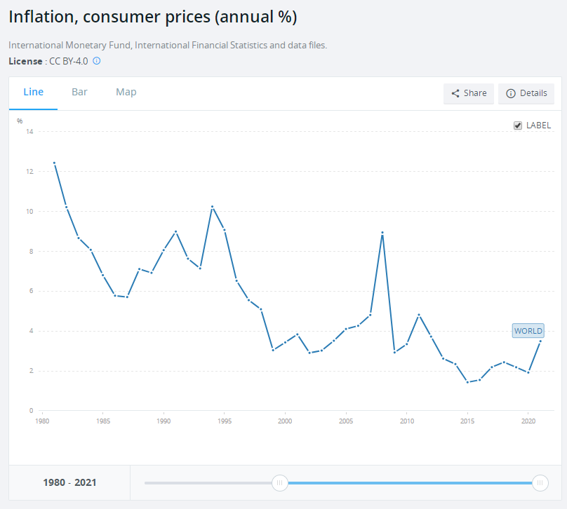Click the 2008 peak data point
The height and width of the screenshot is (509, 567).
click(382, 233)
